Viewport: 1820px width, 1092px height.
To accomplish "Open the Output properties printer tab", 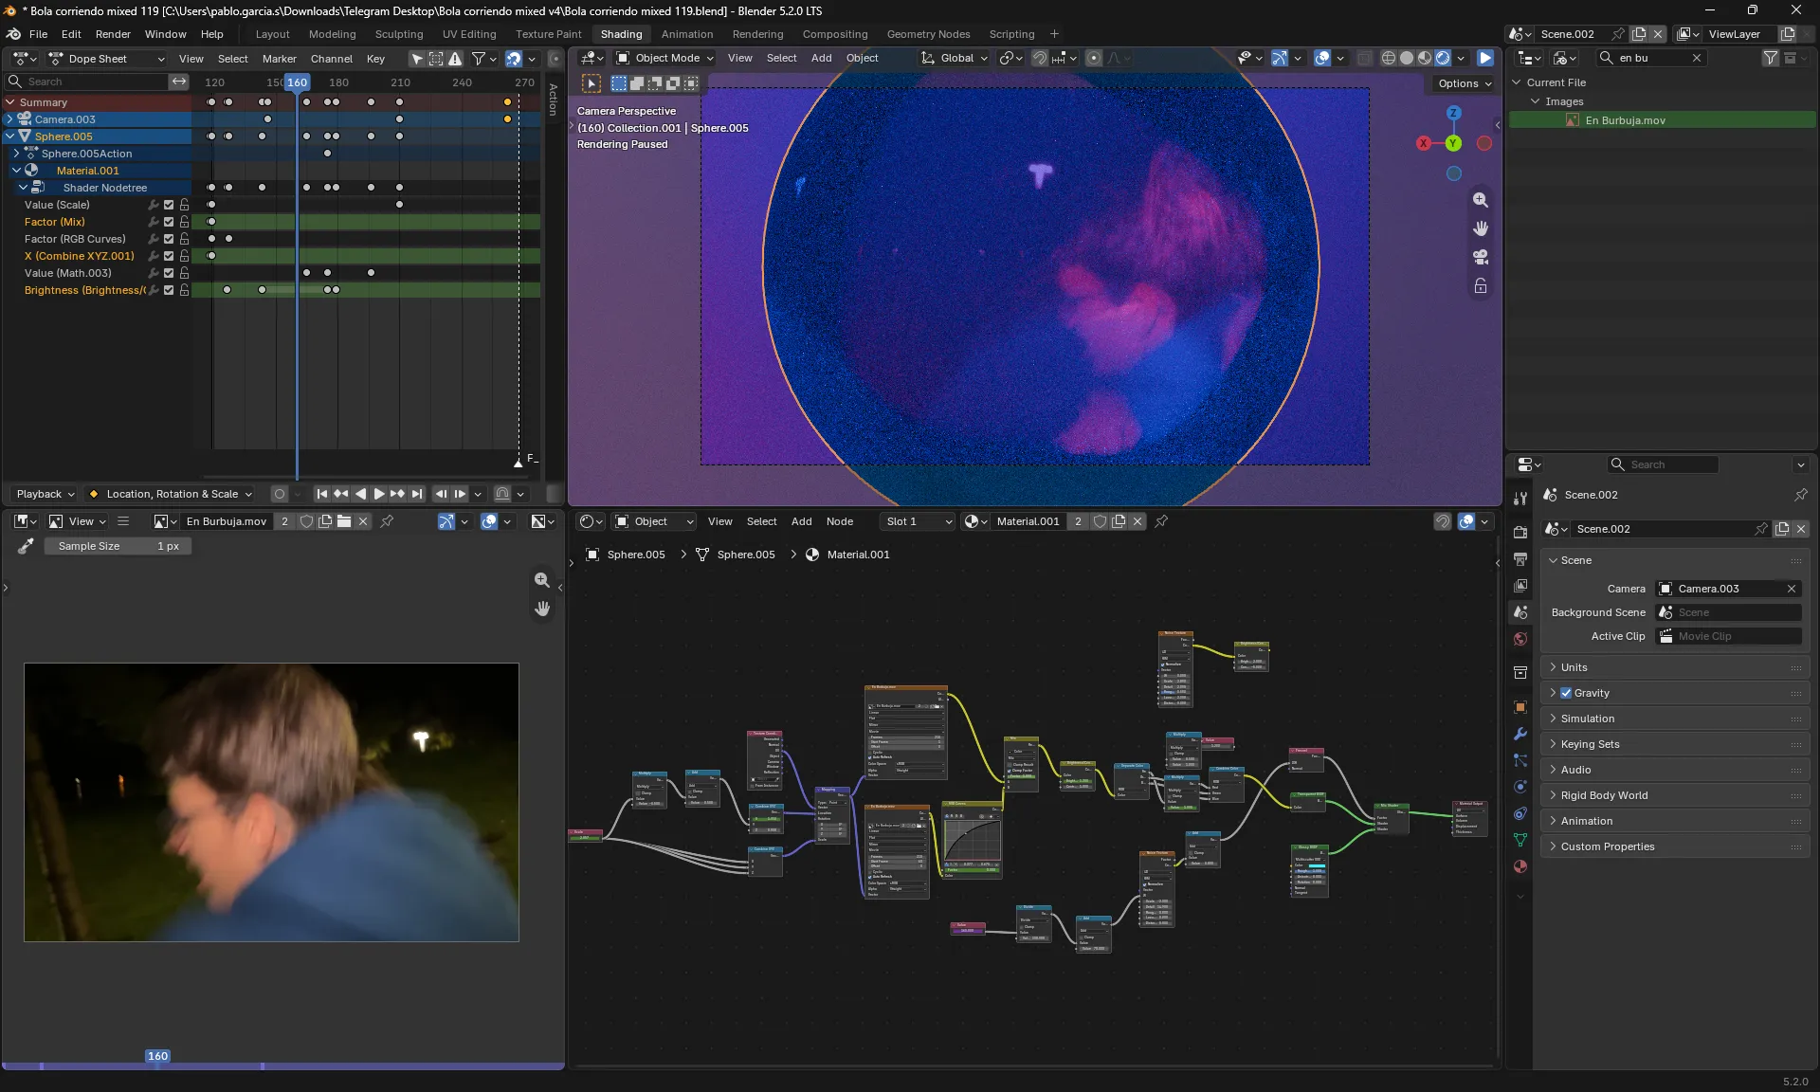I will tap(1520, 559).
